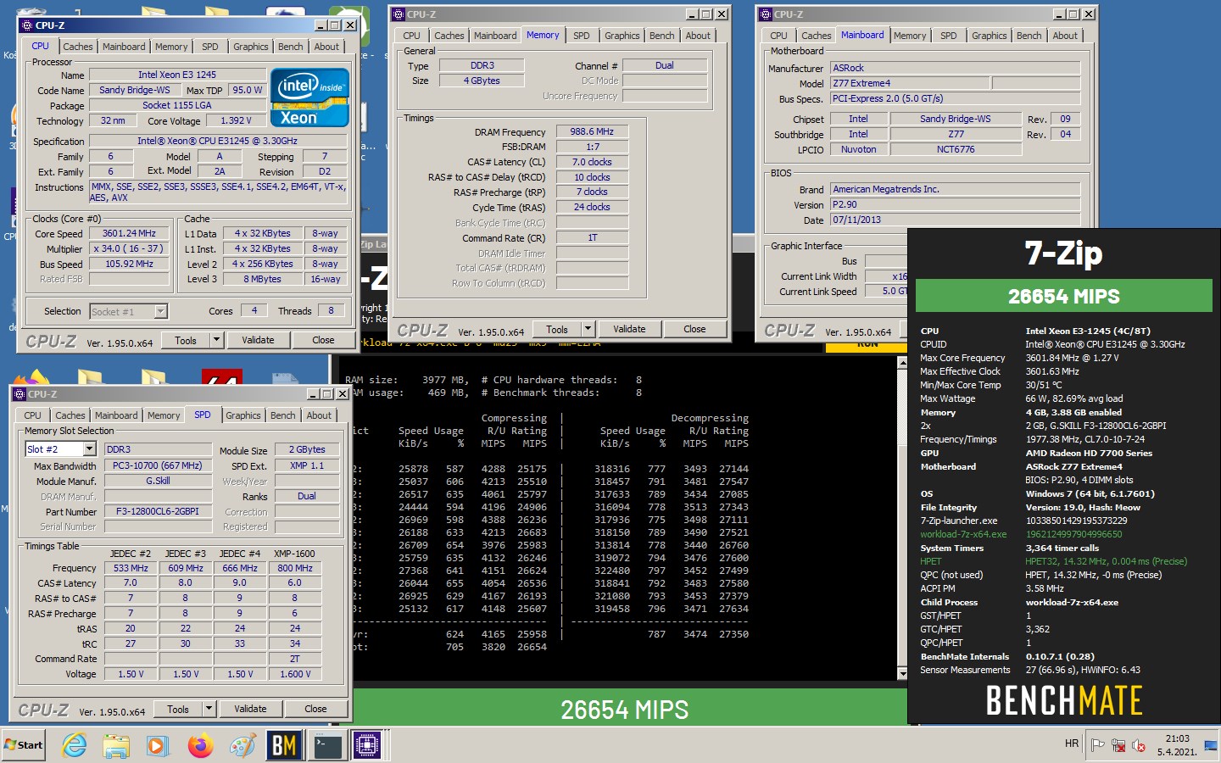The image size is (1221, 763).
Task: Click Tools button in CPU window
Action: [186, 340]
